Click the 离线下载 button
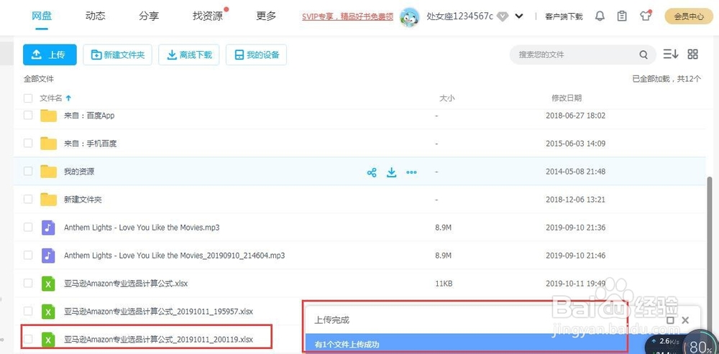 [189, 55]
